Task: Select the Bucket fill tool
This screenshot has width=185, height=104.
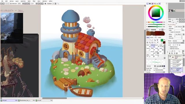Action: coord(153,53)
